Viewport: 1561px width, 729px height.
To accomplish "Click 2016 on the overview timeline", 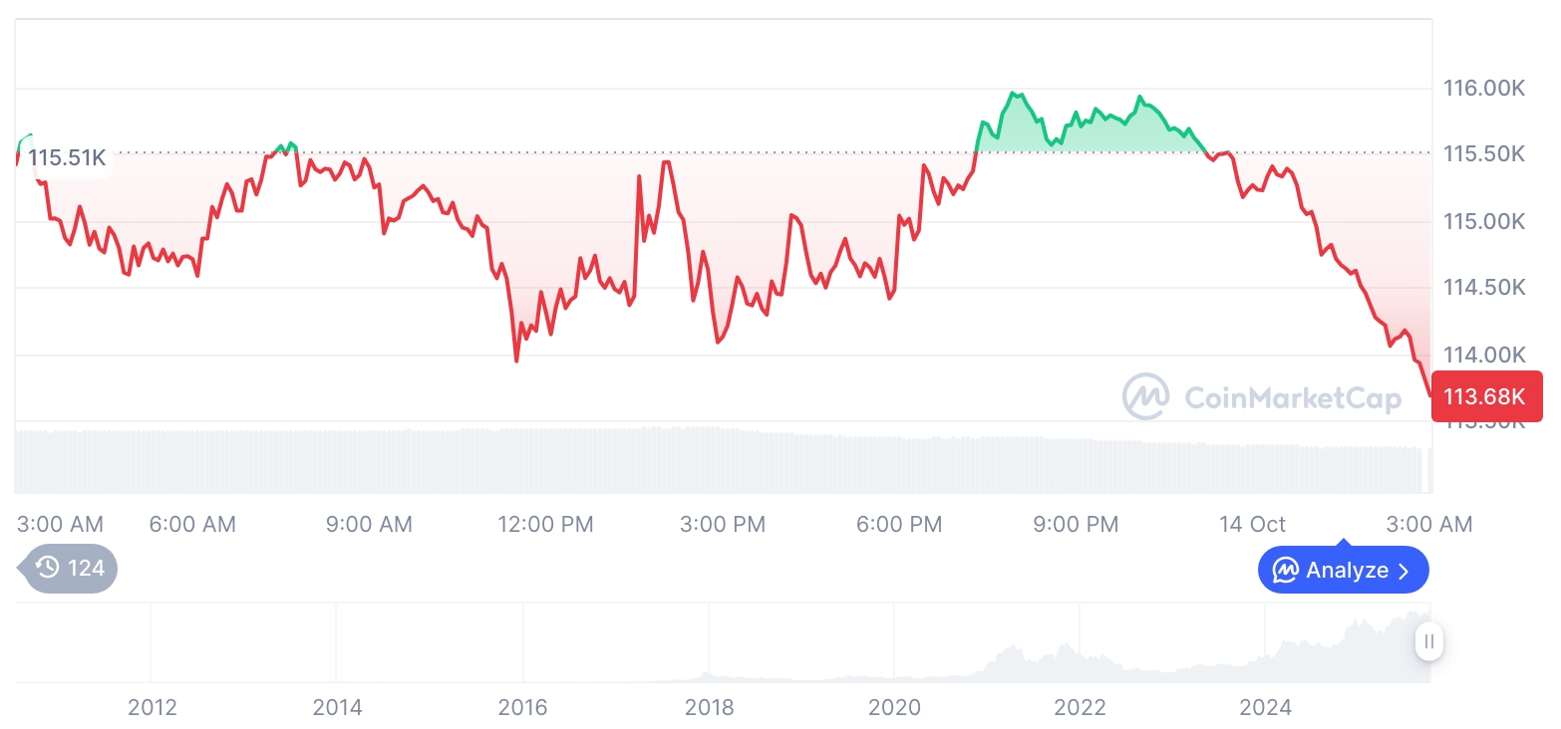I will tap(523, 708).
